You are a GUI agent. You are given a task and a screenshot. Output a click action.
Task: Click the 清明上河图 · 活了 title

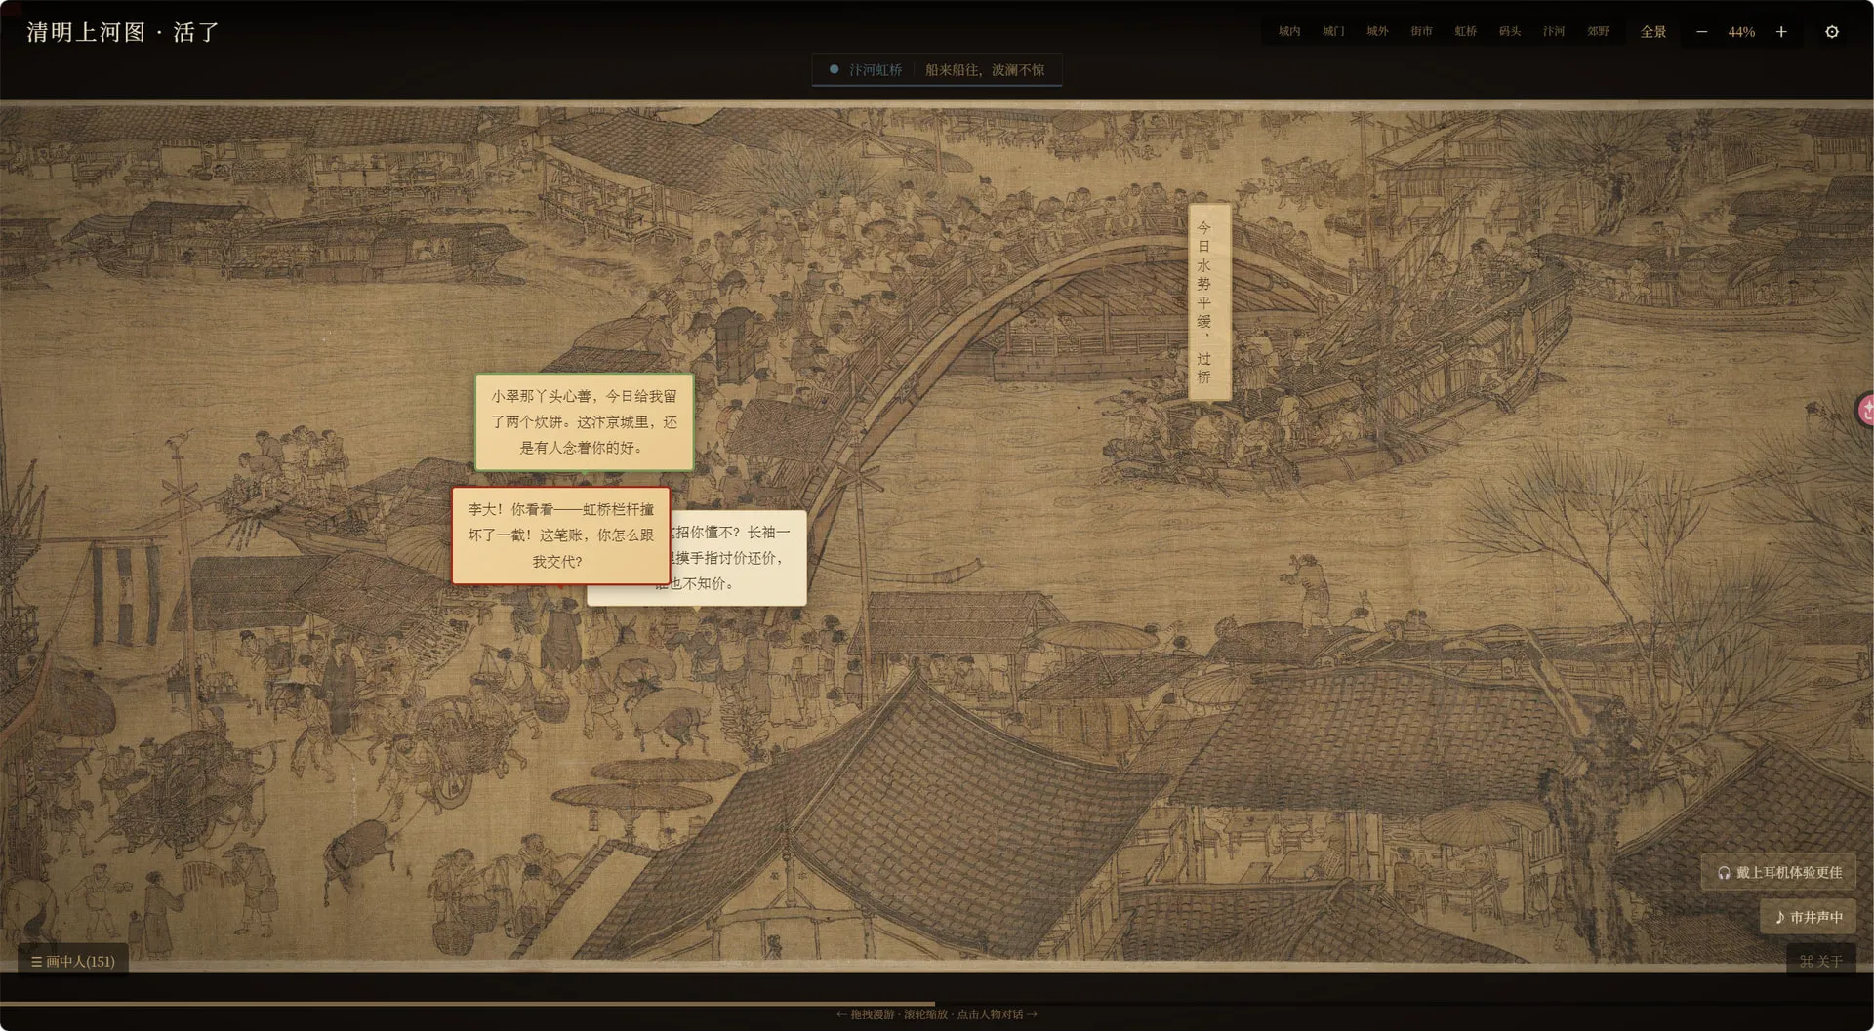(123, 32)
